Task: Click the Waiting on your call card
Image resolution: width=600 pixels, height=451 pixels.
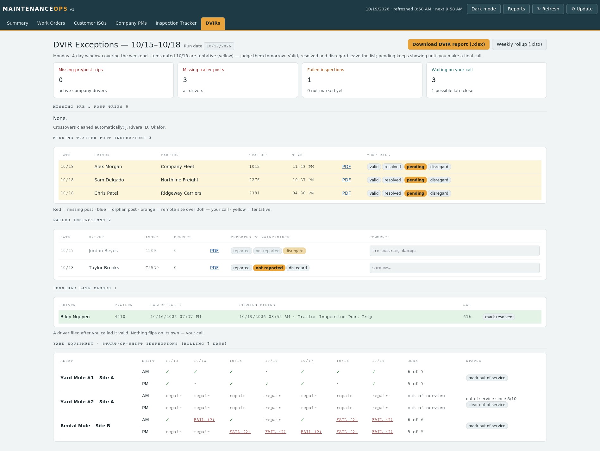Action: click(486, 80)
